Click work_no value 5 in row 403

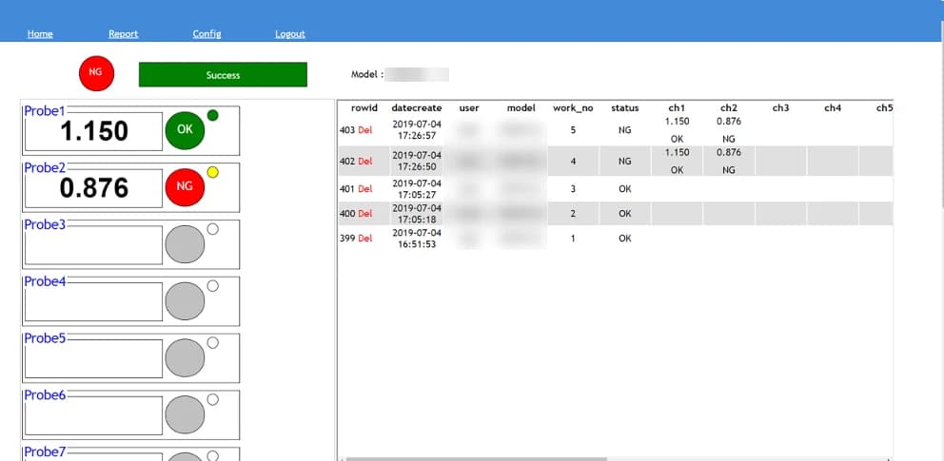click(573, 130)
